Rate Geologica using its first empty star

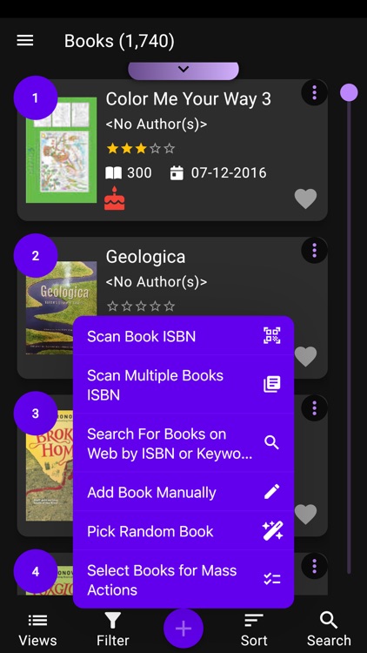112,306
